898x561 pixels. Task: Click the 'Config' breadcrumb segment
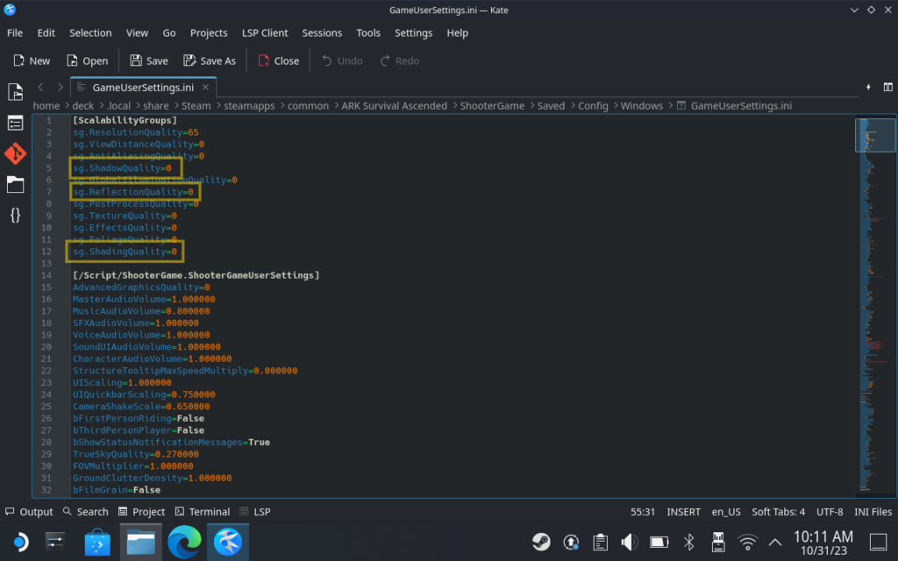click(593, 106)
